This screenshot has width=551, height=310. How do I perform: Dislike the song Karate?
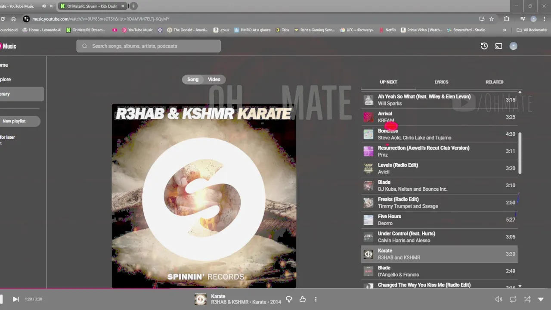(x=289, y=299)
